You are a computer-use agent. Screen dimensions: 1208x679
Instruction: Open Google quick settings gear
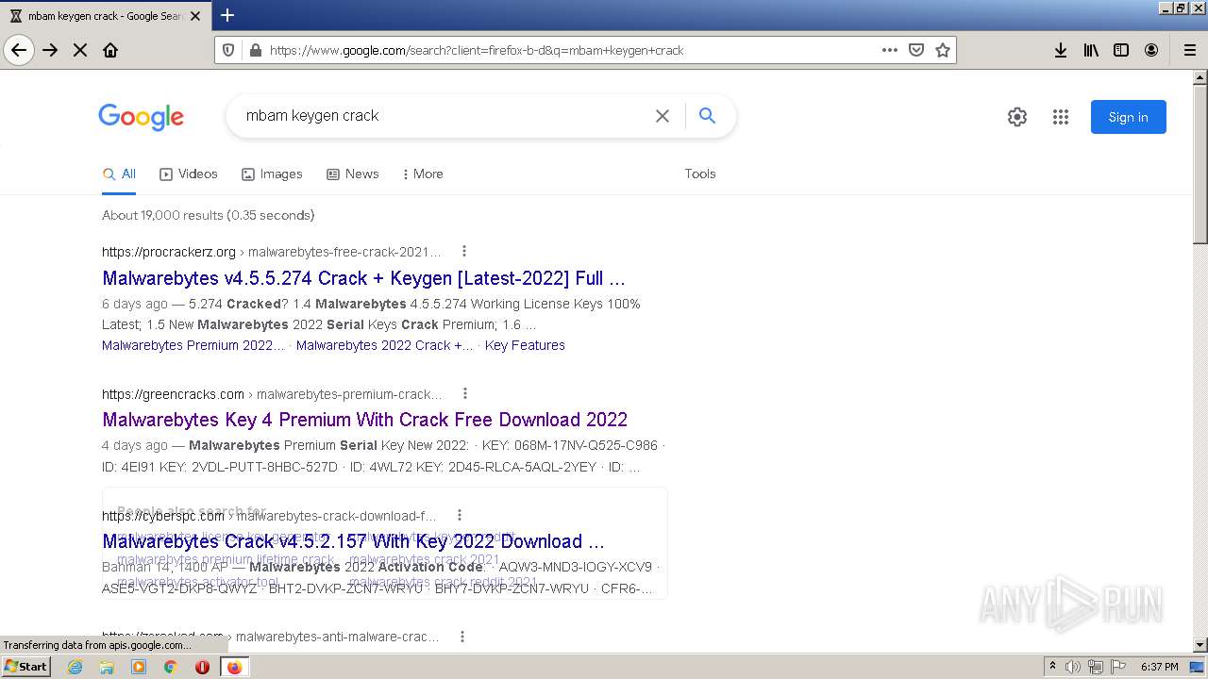1017,117
